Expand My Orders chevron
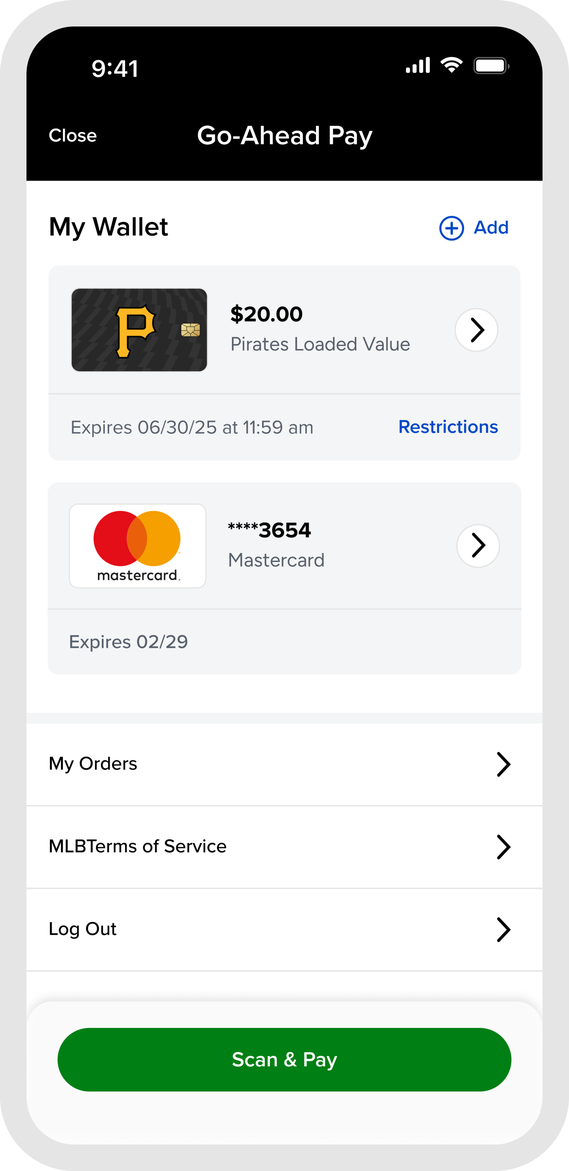569x1171 pixels. 503,764
